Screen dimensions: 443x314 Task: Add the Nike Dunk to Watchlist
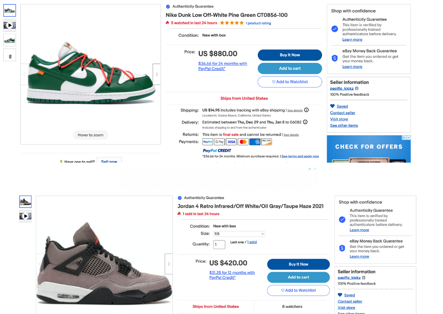tap(289, 82)
